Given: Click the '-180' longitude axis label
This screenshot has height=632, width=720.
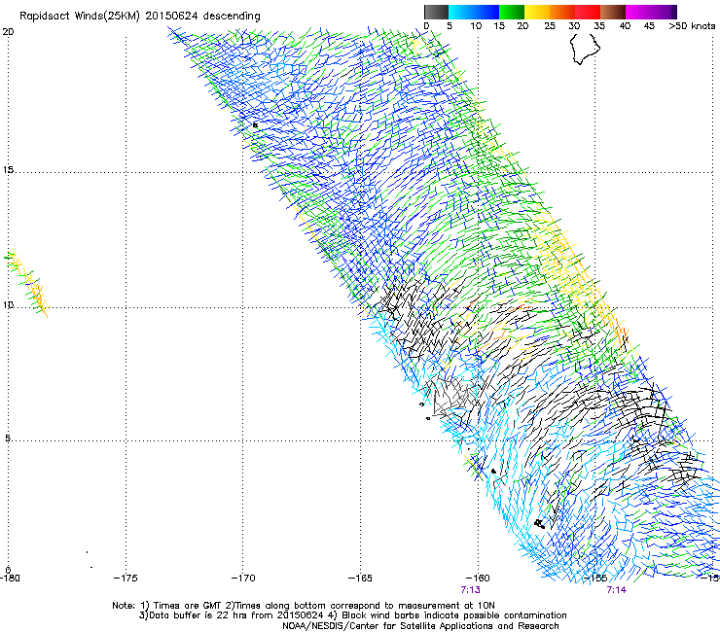Looking at the screenshot, I should coord(10,578).
